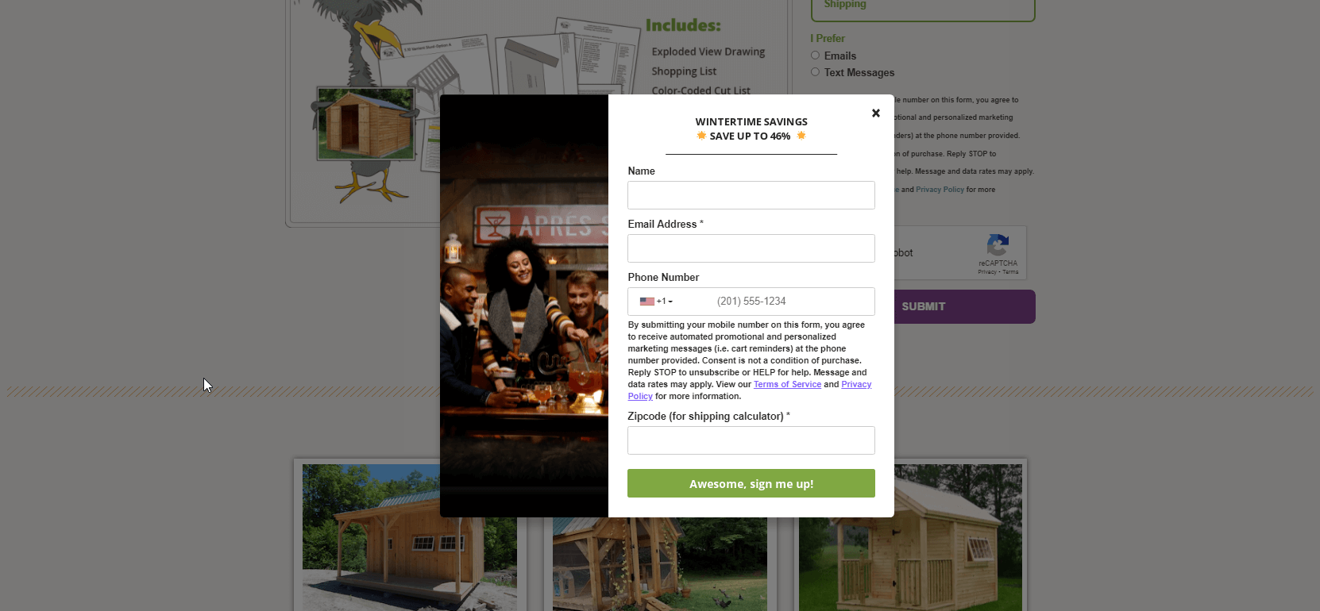Select the Text Messages radio option
This screenshot has height=611, width=1320.
click(815, 72)
